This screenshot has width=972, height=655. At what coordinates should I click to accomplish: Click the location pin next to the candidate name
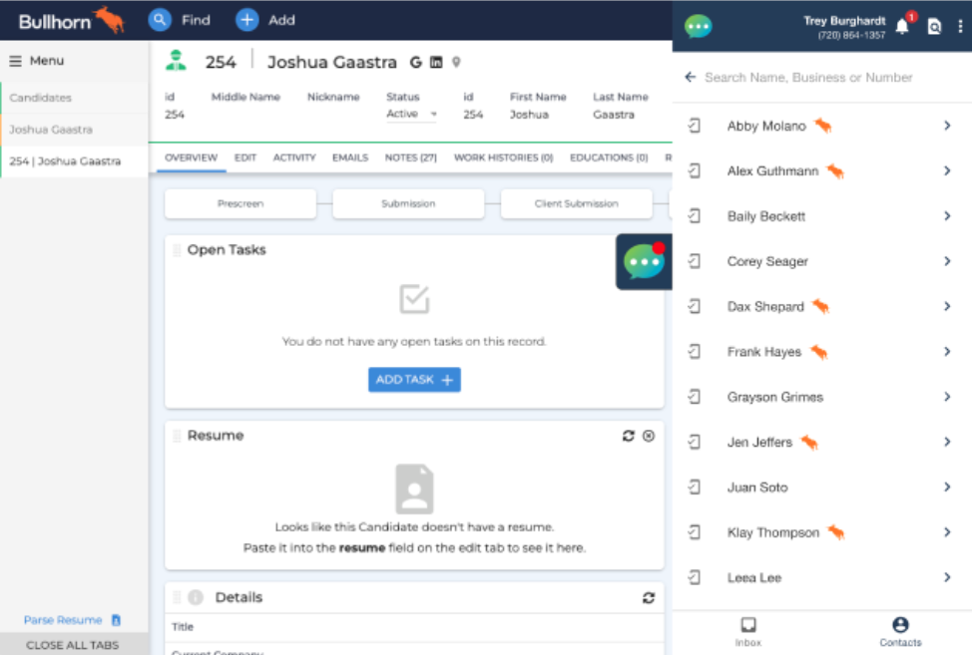(x=456, y=62)
